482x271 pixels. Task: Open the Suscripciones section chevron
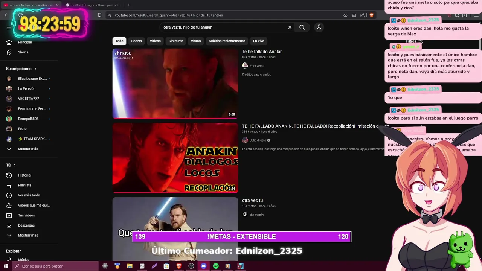click(x=35, y=69)
